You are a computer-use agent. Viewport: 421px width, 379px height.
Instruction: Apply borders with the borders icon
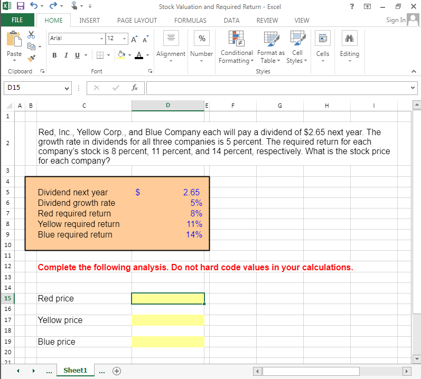click(x=100, y=55)
